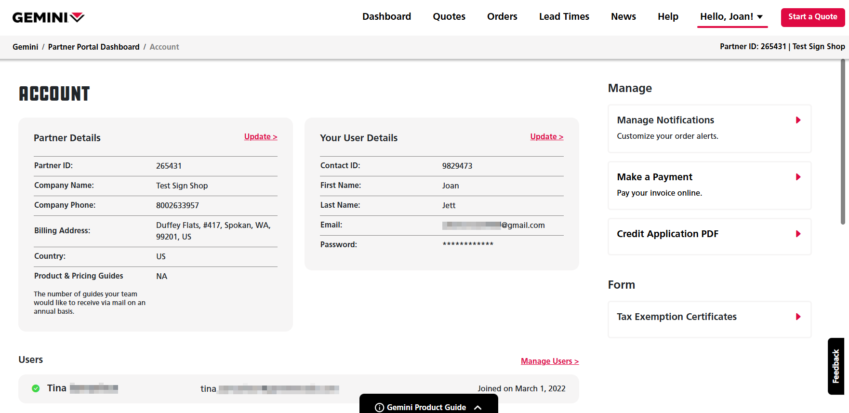Click the red arrow on Tax Exemption Certificates
This screenshot has height=413, width=849.
(798, 317)
